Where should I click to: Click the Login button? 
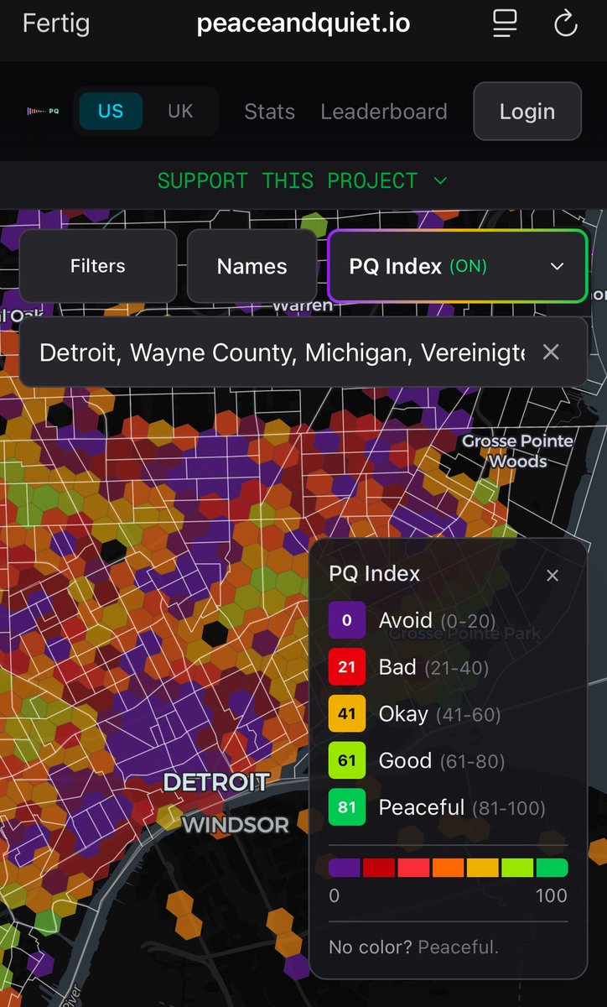(x=527, y=111)
